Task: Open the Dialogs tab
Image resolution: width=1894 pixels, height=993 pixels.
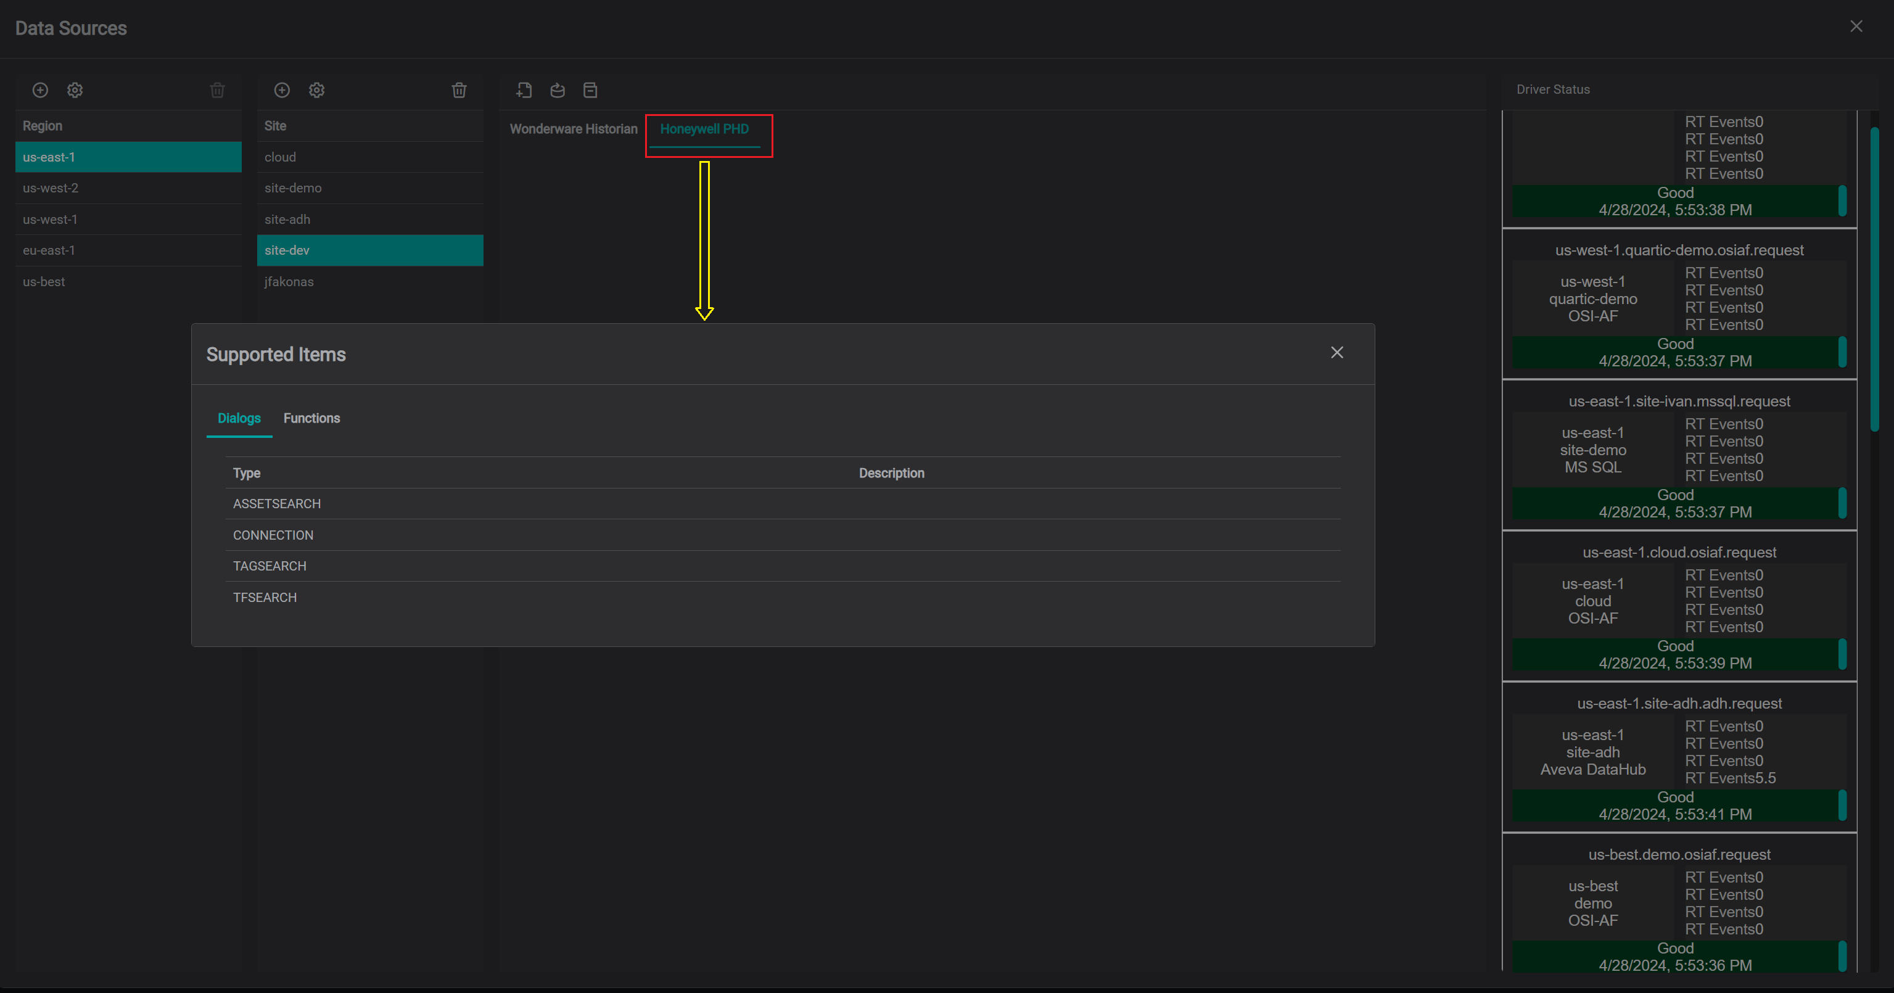Action: 239,418
